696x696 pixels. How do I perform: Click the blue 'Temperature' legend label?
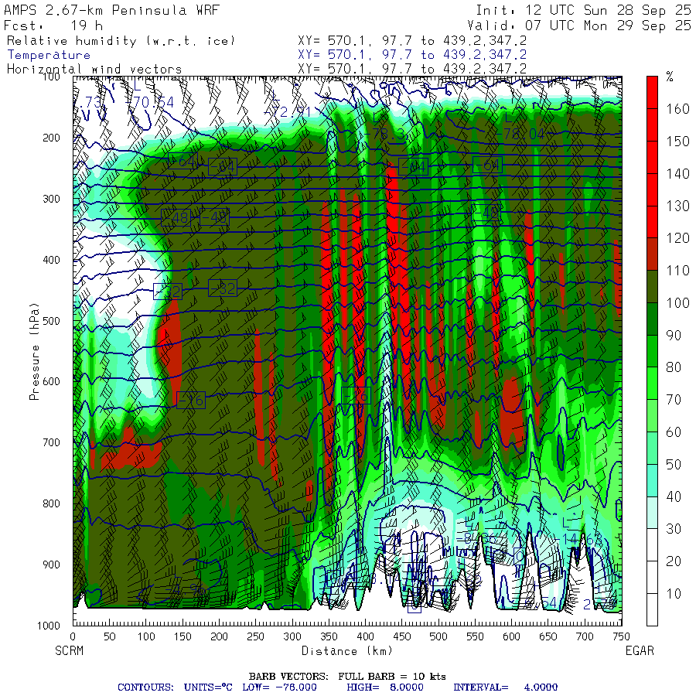pyautogui.click(x=49, y=55)
